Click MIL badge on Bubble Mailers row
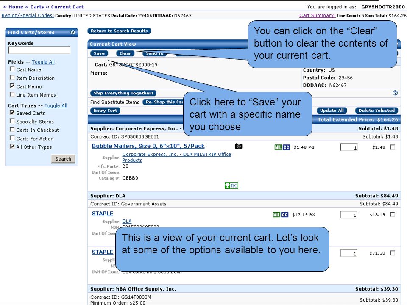The image size is (407, 305). point(278,147)
